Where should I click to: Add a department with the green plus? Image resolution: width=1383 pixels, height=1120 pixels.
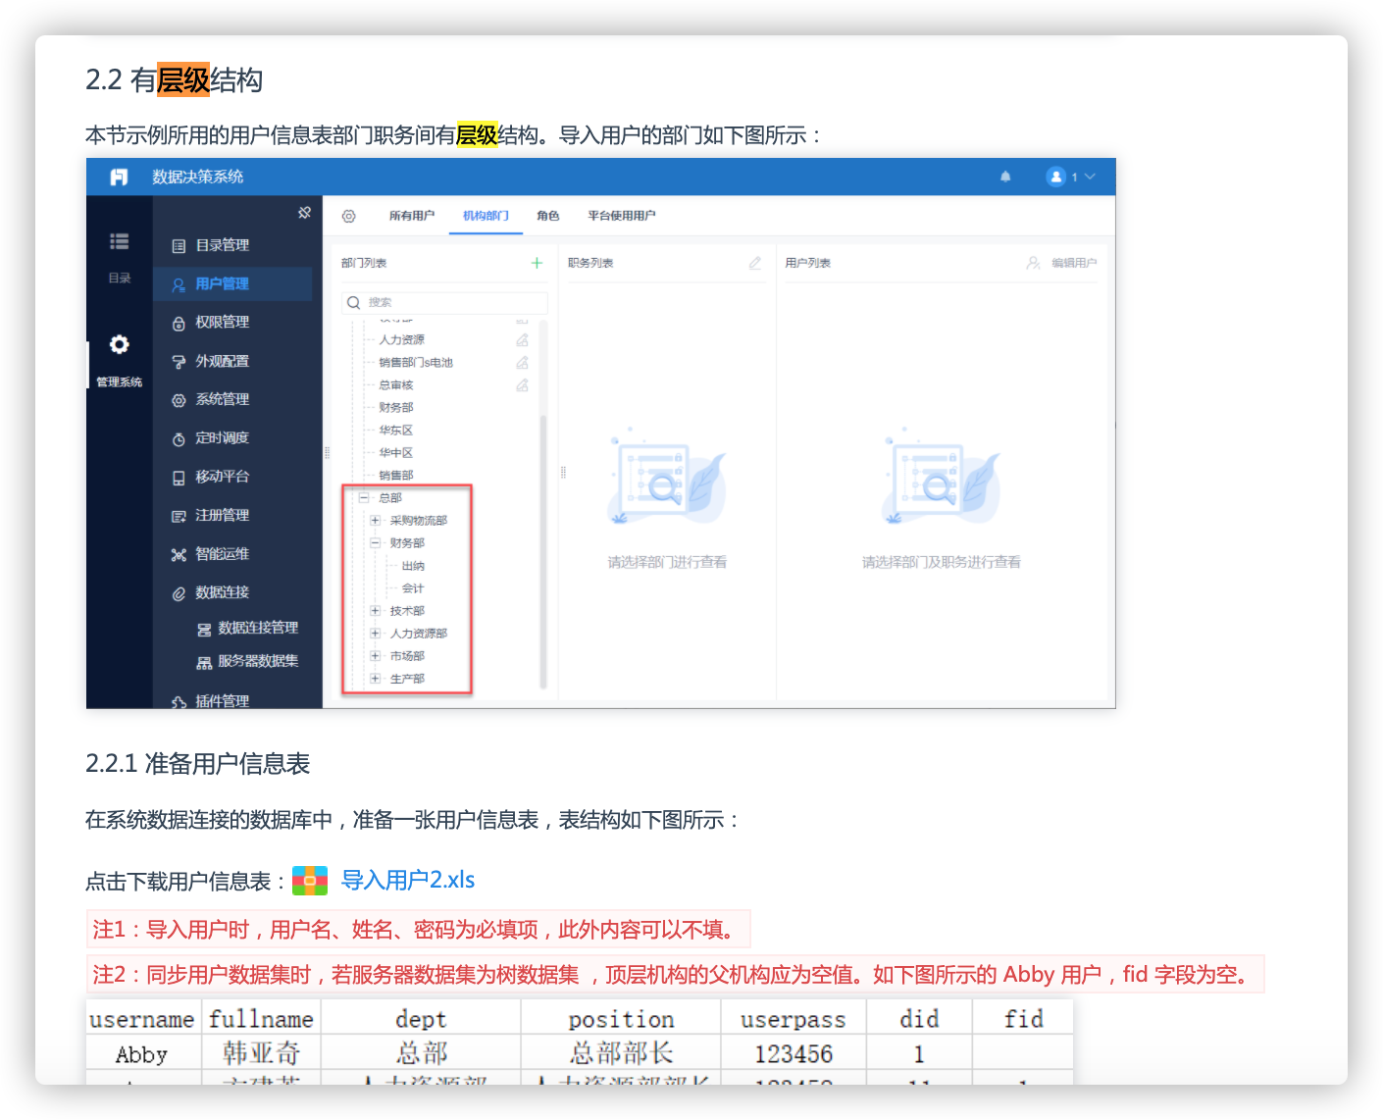click(537, 263)
